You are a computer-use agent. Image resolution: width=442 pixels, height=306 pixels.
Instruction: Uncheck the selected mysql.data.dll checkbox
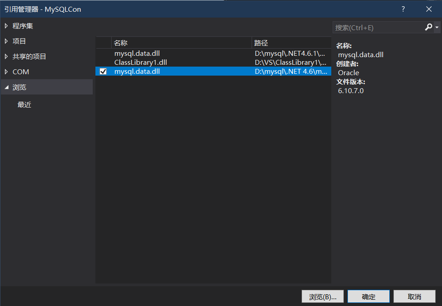(103, 71)
